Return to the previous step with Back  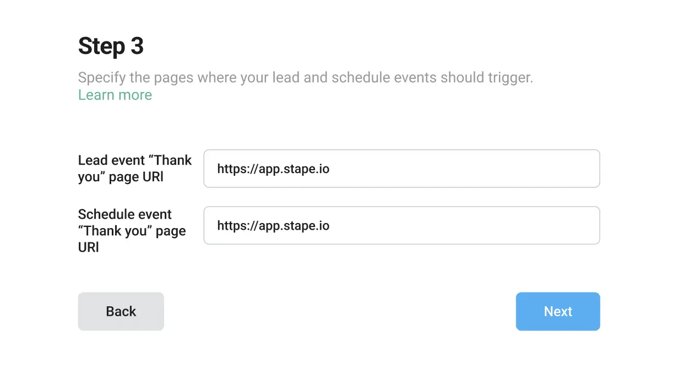click(x=121, y=311)
